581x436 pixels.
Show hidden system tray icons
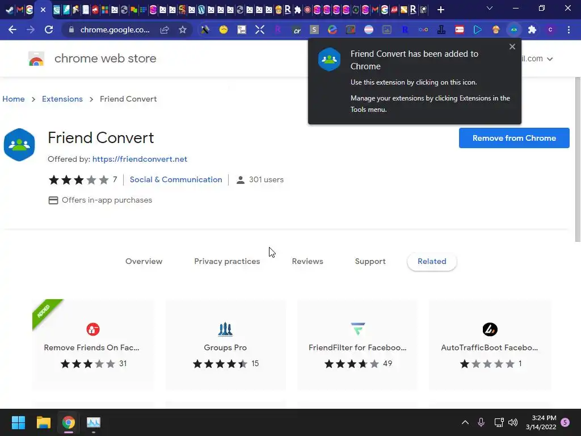click(x=465, y=422)
